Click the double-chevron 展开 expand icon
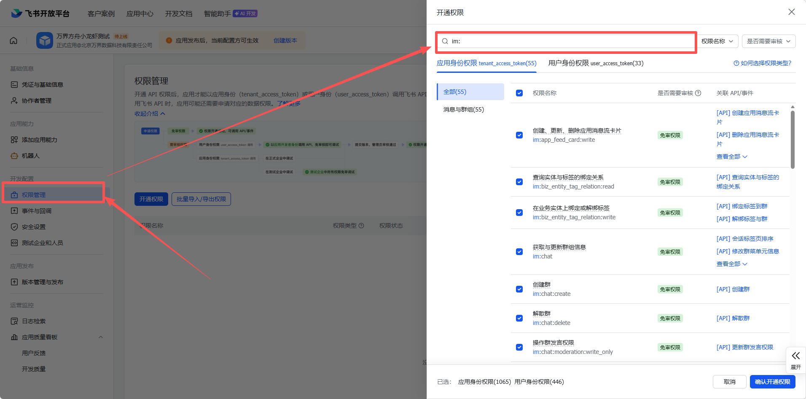This screenshot has height=399, width=806. pyautogui.click(x=795, y=356)
